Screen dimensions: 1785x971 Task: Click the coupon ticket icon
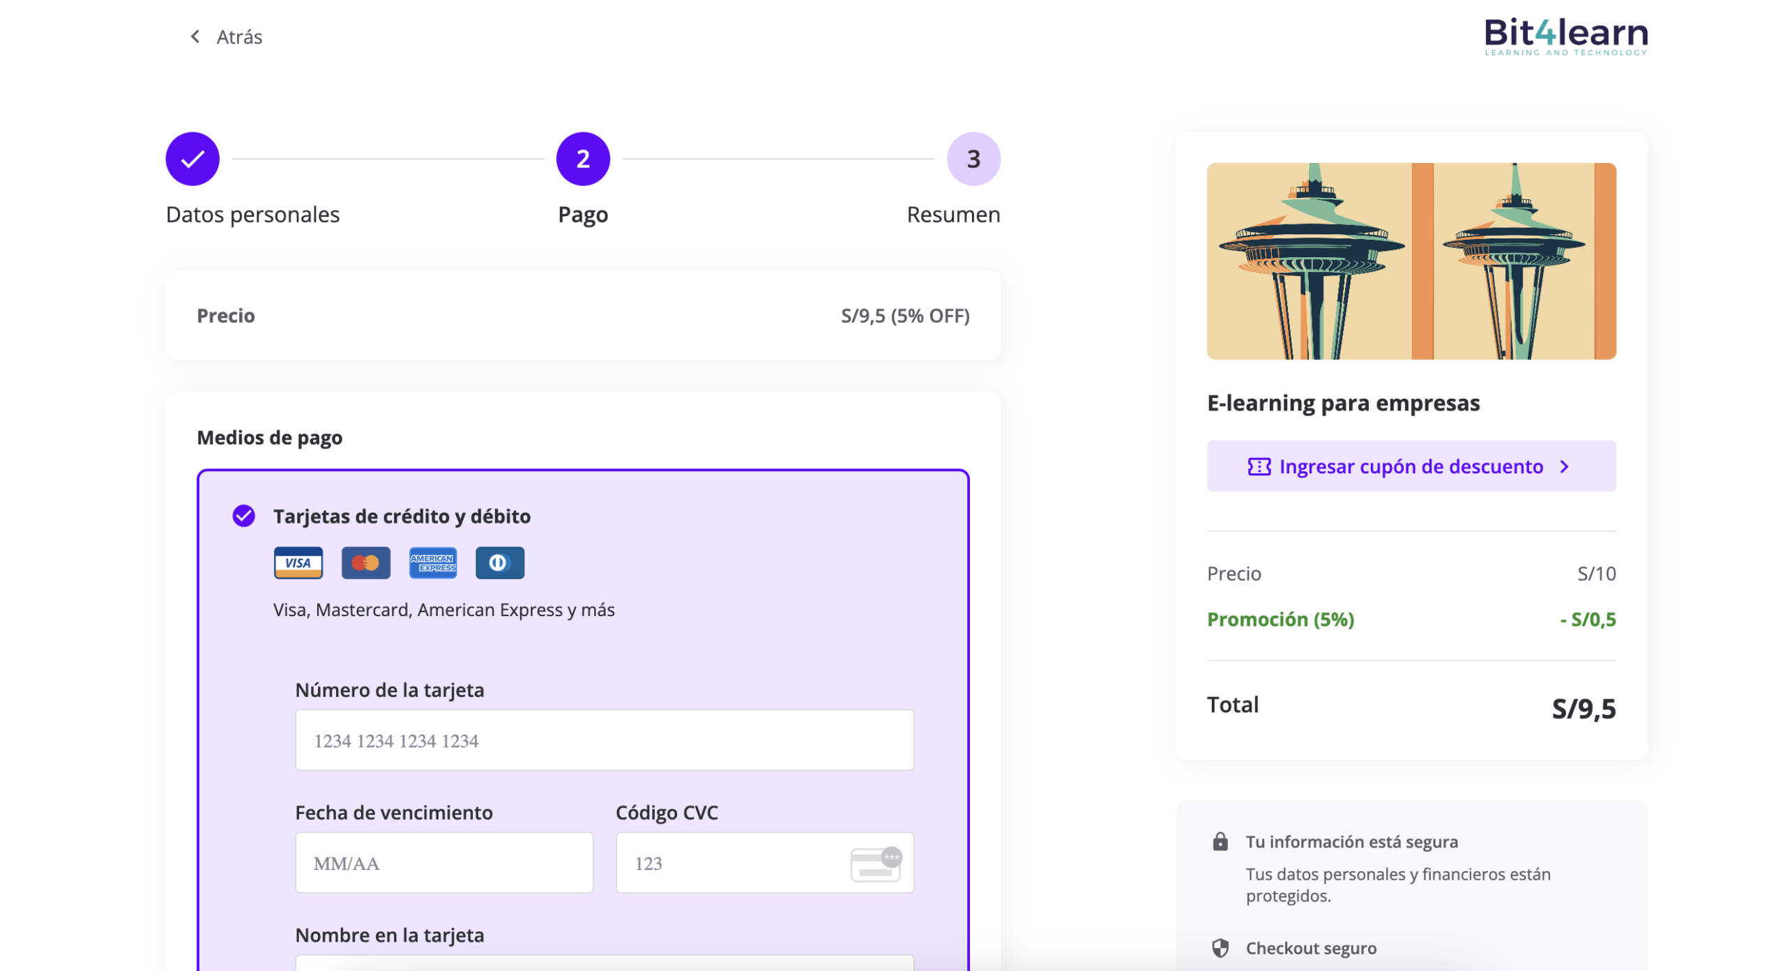[x=1259, y=466]
